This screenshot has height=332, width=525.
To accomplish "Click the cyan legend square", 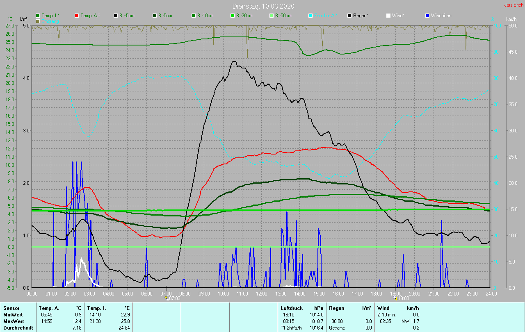I will click(x=310, y=16).
